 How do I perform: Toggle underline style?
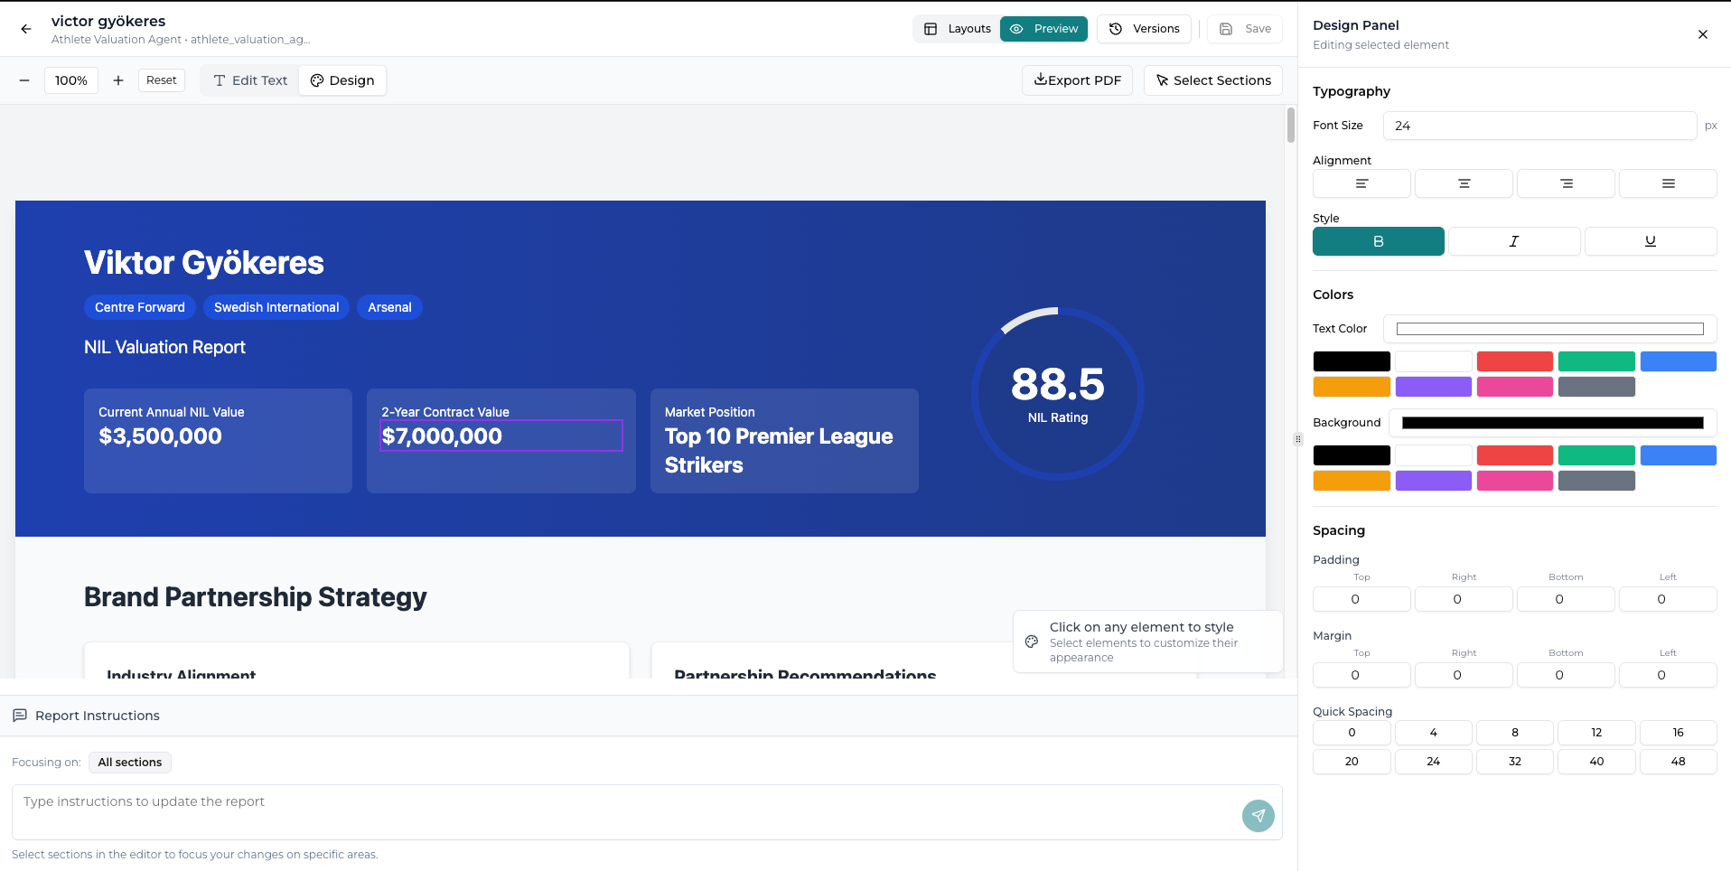click(x=1651, y=241)
